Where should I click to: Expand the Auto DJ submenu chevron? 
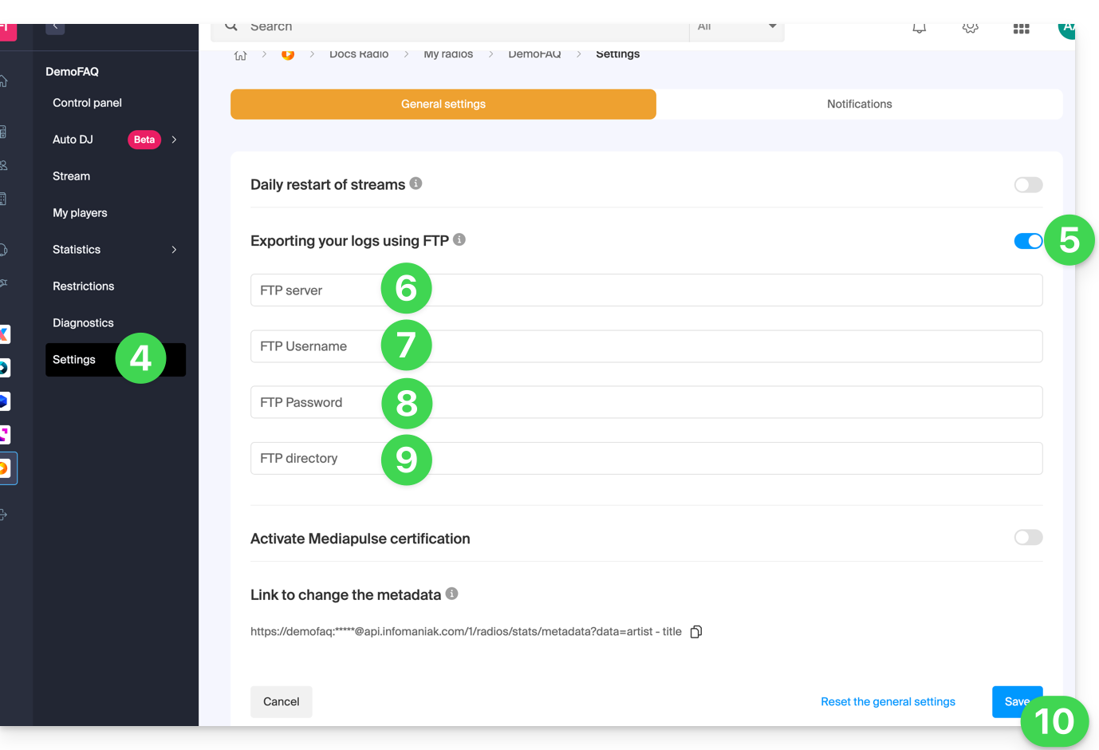click(x=174, y=140)
